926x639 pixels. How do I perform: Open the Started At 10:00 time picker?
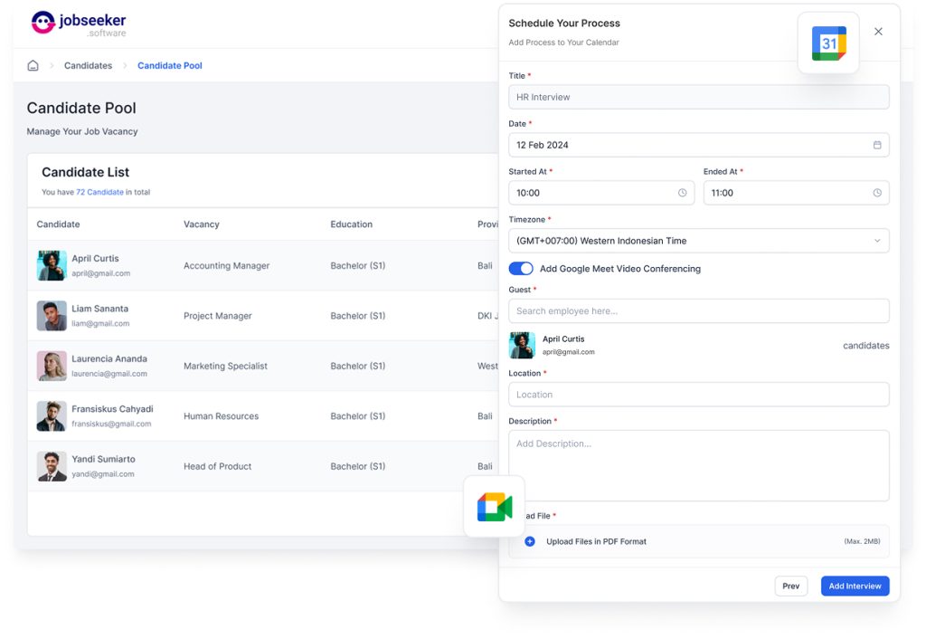coord(601,193)
